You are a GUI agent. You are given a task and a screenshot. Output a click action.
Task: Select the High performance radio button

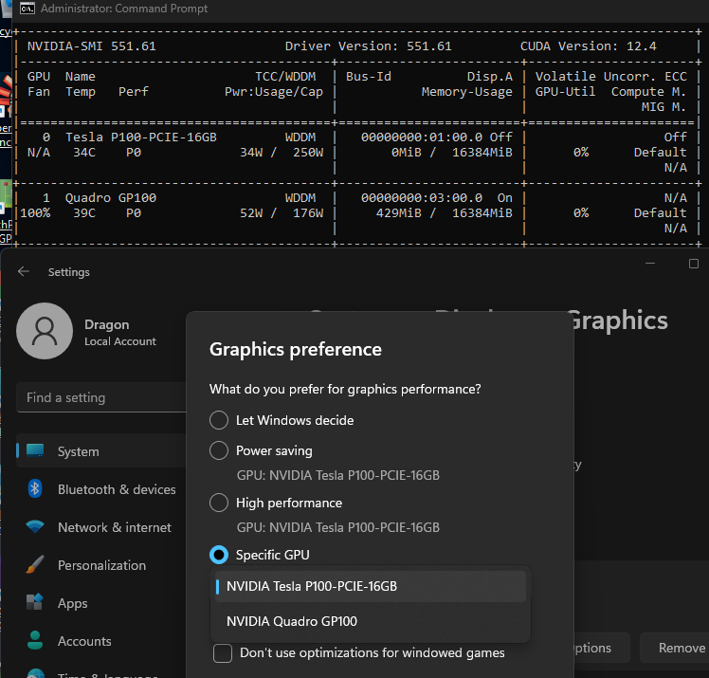click(x=219, y=503)
